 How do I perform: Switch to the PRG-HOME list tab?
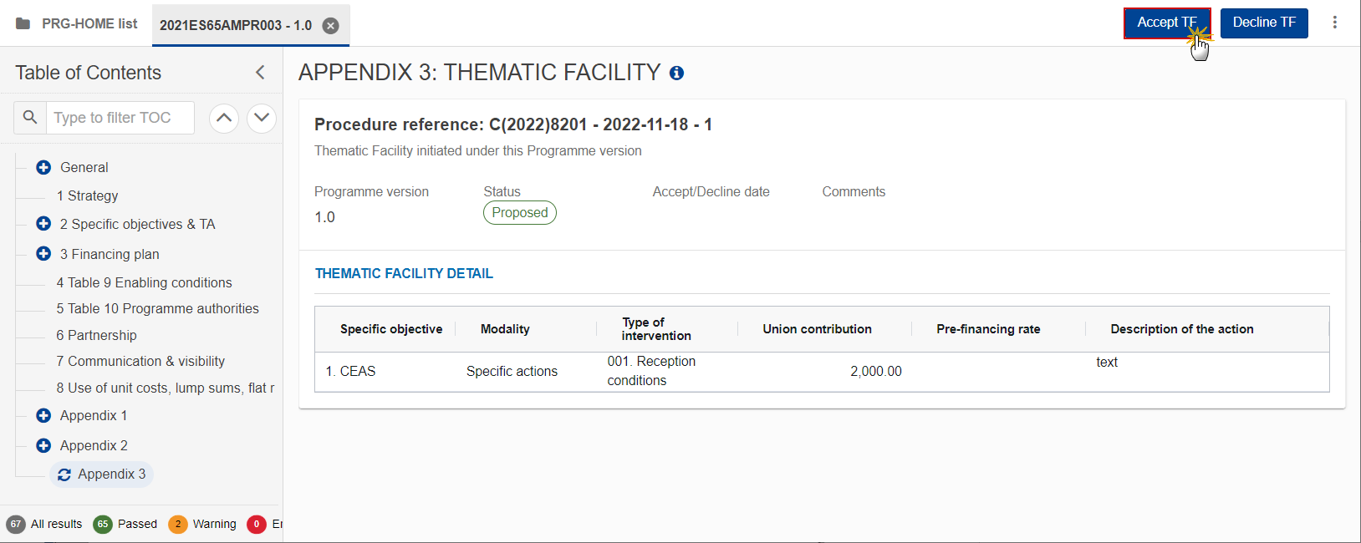tap(89, 24)
